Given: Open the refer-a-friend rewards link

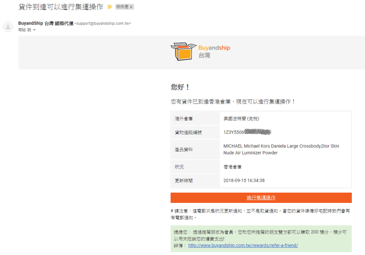Looking at the screenshot, I should coord(243,245).
